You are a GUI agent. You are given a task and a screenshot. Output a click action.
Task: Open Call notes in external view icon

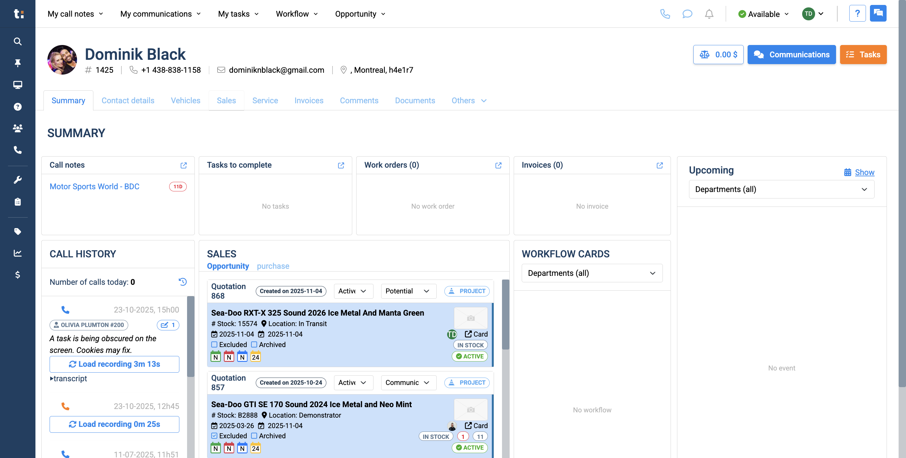pos(184,165)
